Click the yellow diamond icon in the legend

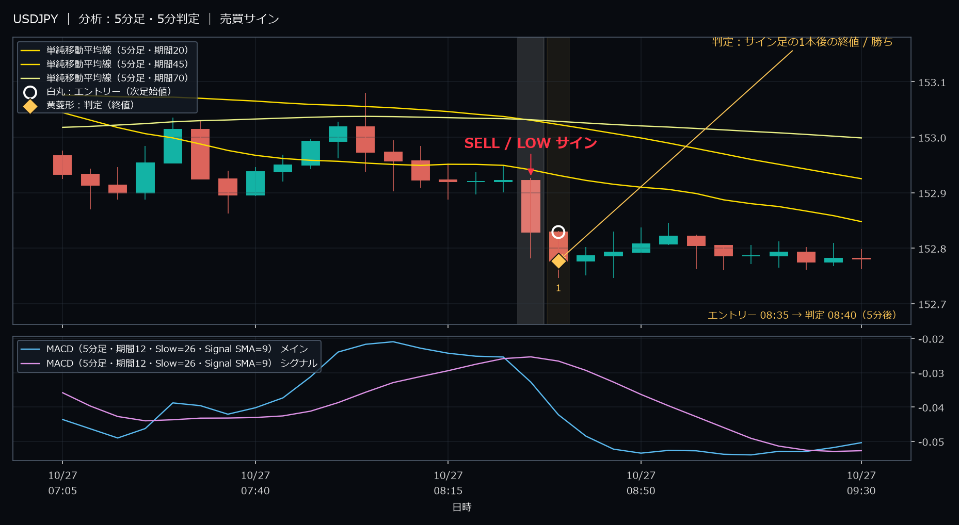(30, 106)
